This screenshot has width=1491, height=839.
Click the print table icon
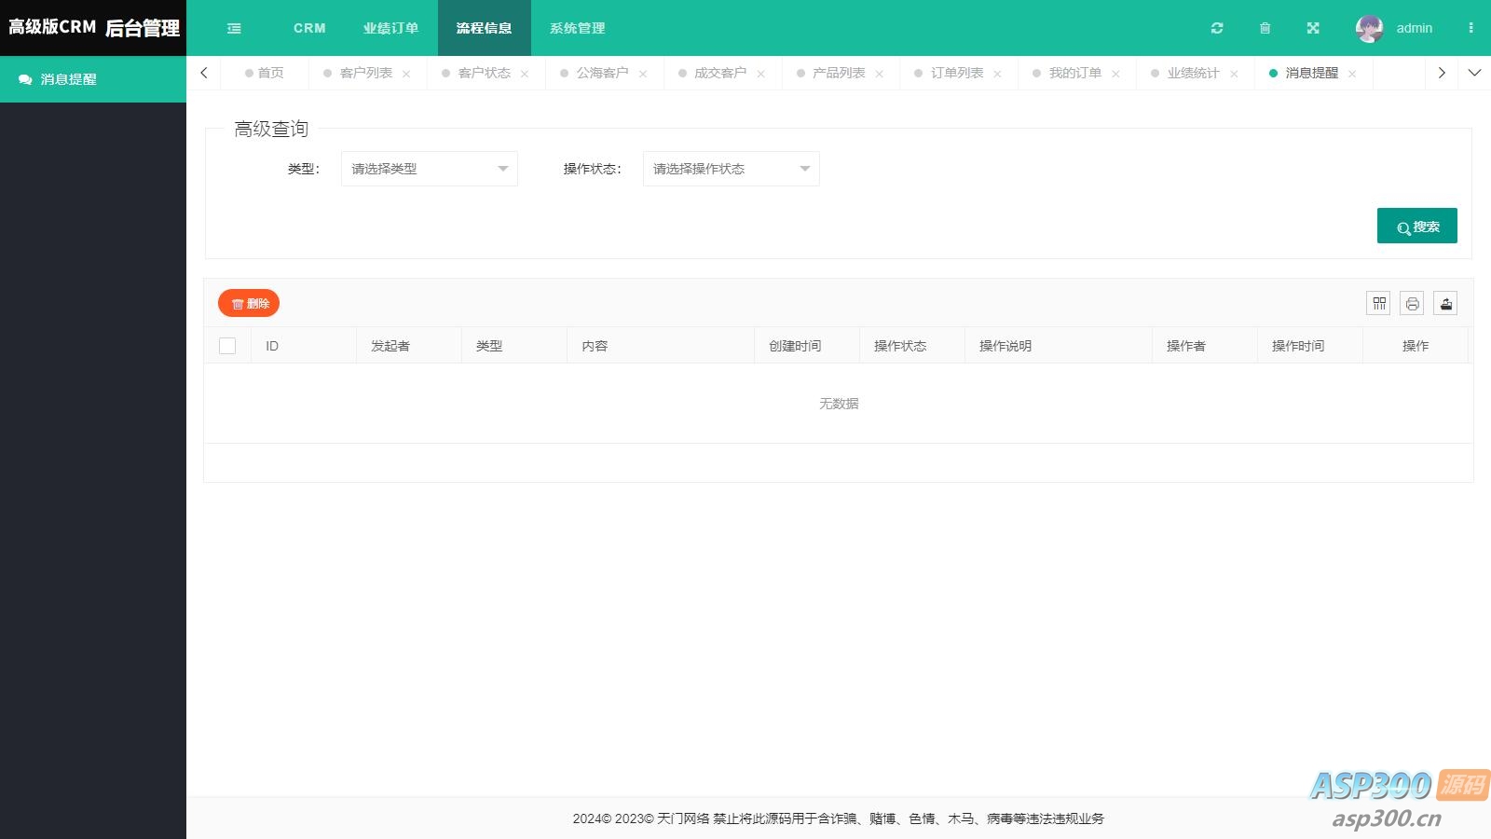click(1412, 303)
